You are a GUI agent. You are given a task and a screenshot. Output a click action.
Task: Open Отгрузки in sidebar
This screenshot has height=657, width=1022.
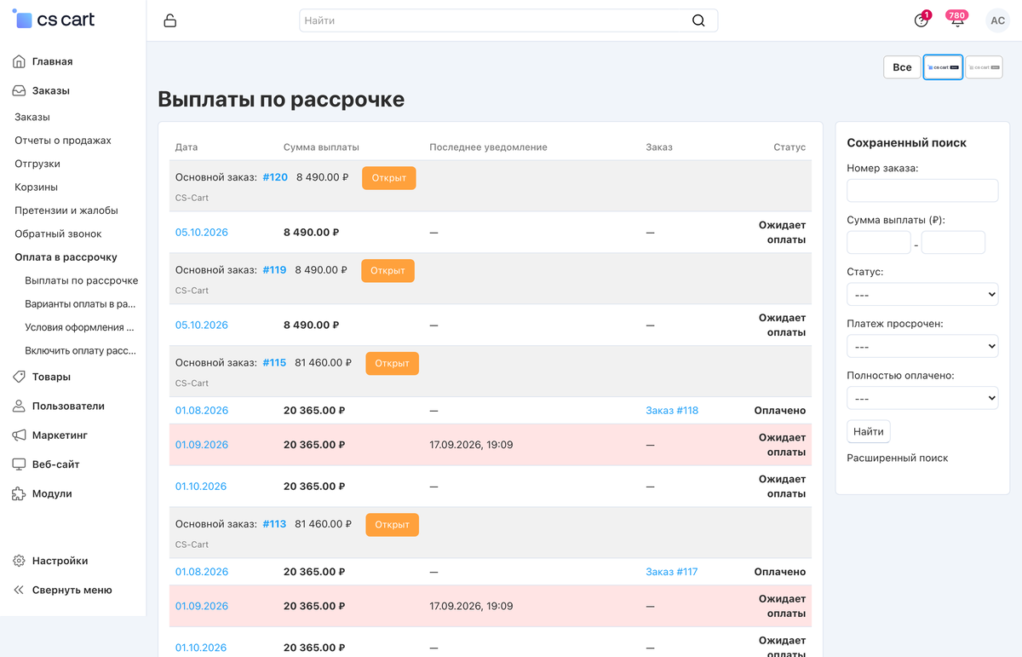[37, 164]
